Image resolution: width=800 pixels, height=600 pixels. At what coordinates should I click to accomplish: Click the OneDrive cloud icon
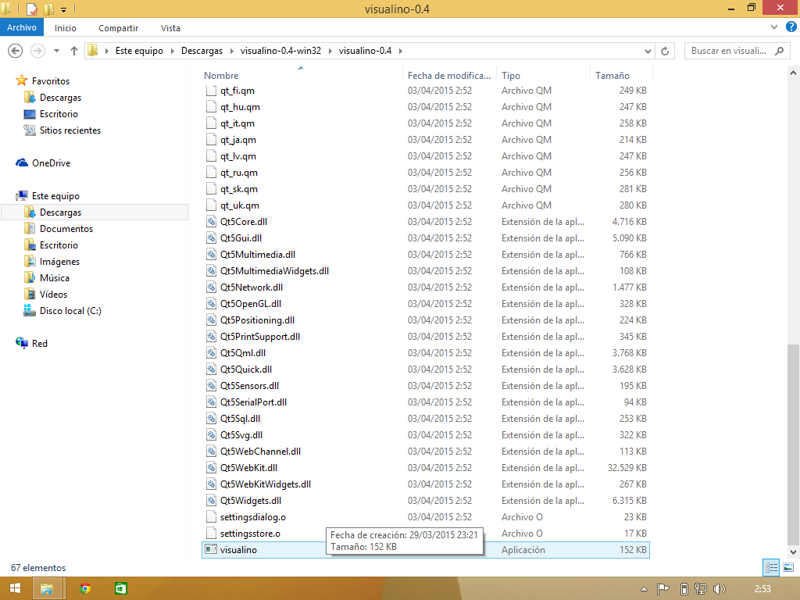tap(21, 162)
